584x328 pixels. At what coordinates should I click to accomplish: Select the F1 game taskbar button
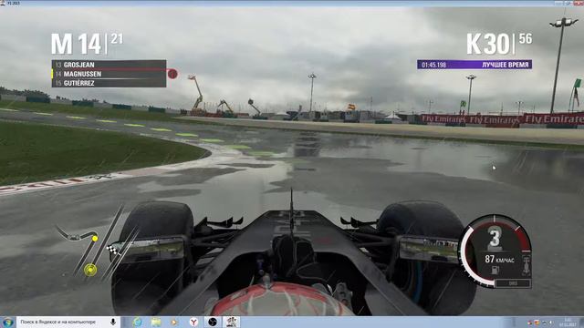coord(231,322)
